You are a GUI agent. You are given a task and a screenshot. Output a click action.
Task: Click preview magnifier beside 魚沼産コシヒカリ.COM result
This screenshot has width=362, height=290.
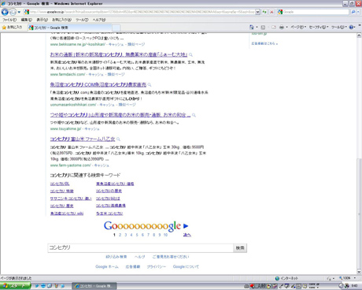150,85
